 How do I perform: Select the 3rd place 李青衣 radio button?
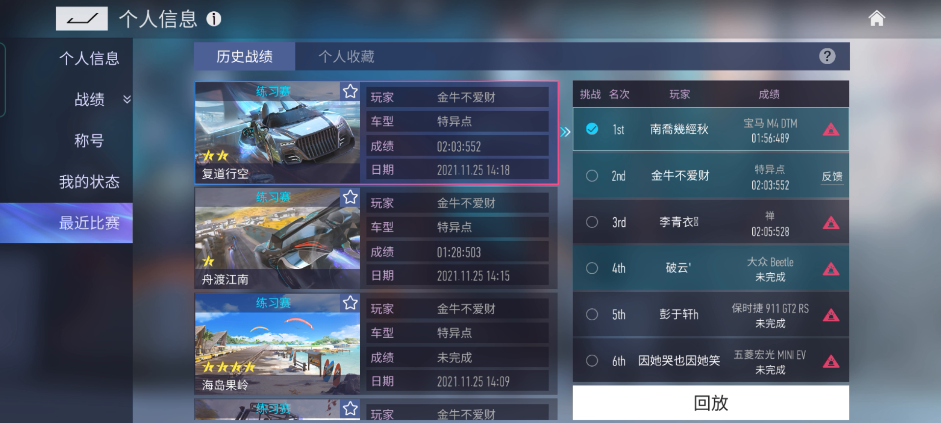[x=592, y=222]
